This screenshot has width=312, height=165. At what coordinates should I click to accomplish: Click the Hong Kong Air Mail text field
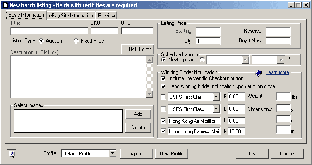[x=194, y=121]
